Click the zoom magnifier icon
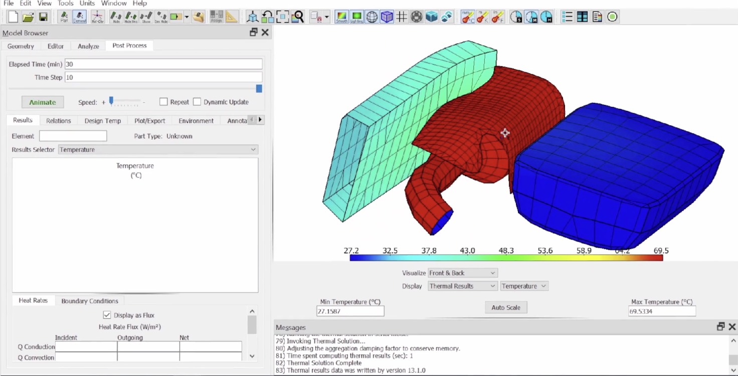Screen dimensions: 738x376 pos(298,17)
